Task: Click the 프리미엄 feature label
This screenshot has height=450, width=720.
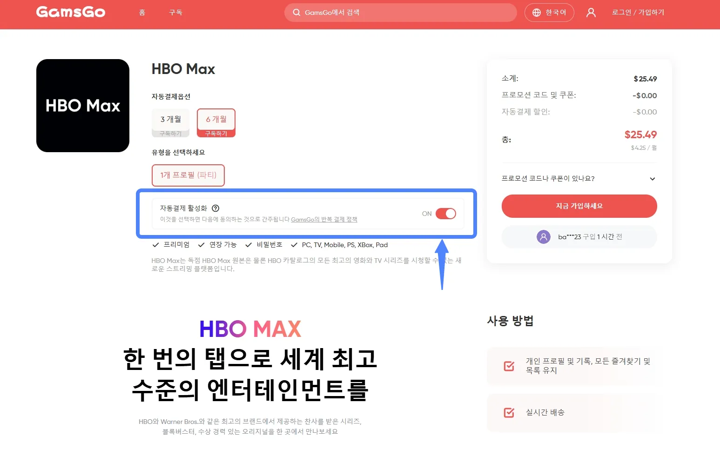Action: [x=176, y=245]
